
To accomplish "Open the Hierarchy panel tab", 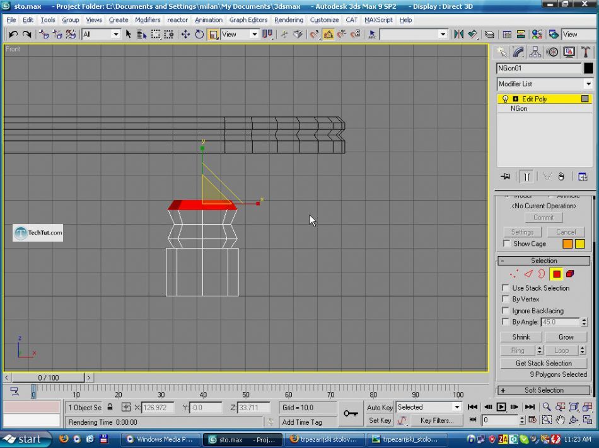I will click(535, 52).
